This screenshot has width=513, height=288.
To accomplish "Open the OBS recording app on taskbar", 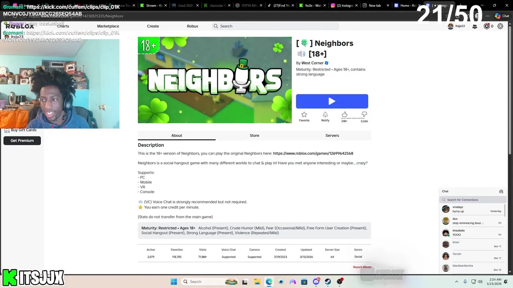I will [x=340, y=282].
